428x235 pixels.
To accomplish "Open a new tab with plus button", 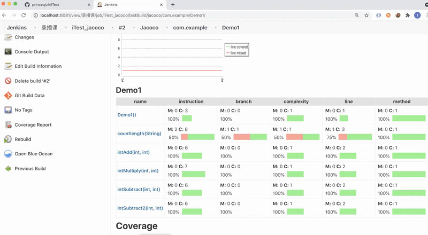I will [x=173, y=5].
